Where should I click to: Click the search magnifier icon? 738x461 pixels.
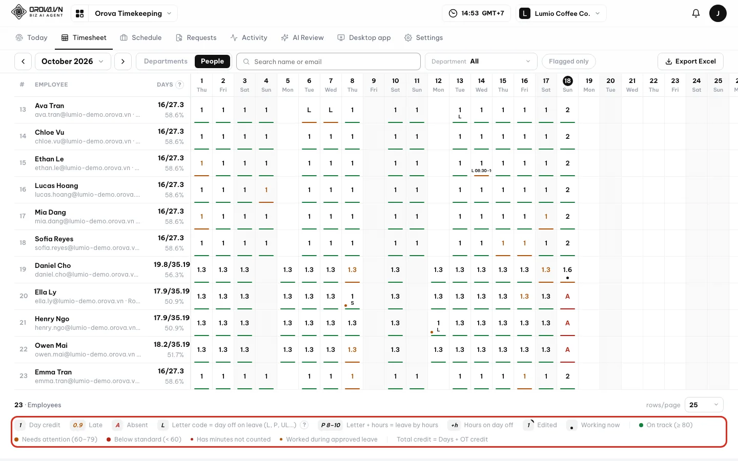(247, 62)
